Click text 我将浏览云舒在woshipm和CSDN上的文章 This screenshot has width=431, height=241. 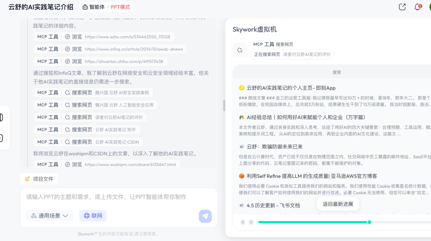coord(115,154)
